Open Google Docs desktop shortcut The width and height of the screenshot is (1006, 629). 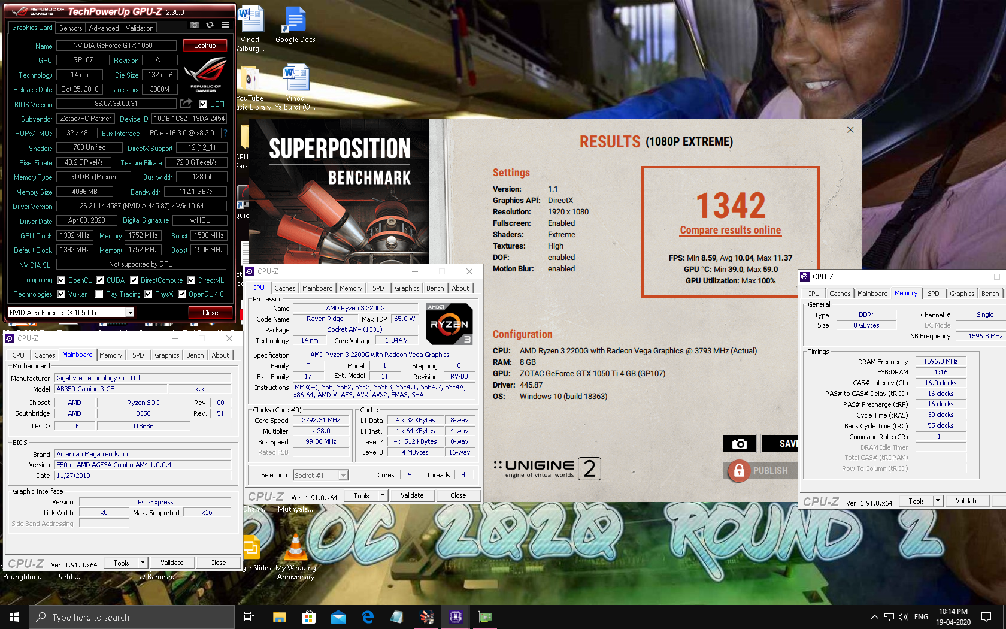click(x=295, y=25)
